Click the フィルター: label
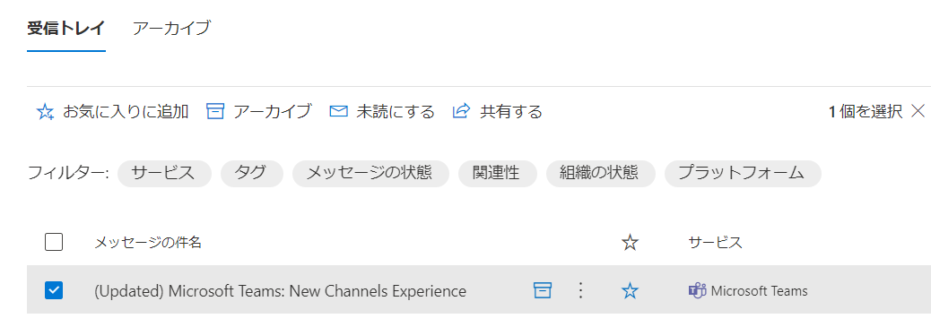Viewport: 931px width, 327px height. [68, 173]
